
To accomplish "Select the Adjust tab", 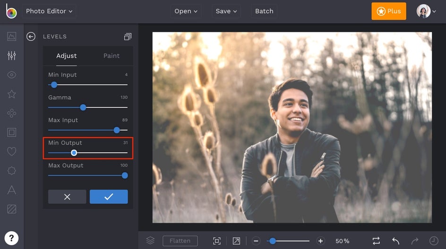I will (66, 56).
